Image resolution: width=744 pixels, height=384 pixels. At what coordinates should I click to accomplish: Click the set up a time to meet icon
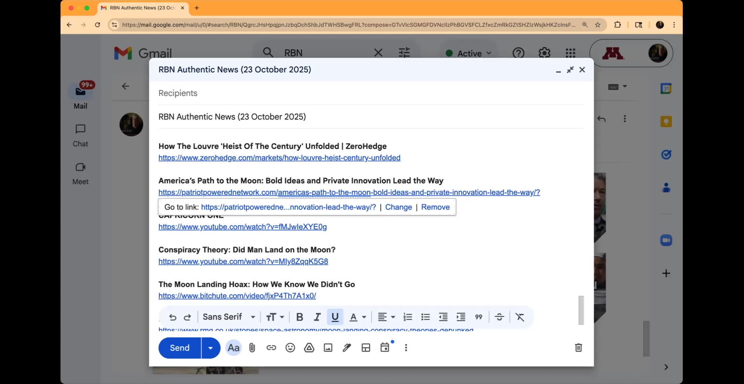coord(385,348)
